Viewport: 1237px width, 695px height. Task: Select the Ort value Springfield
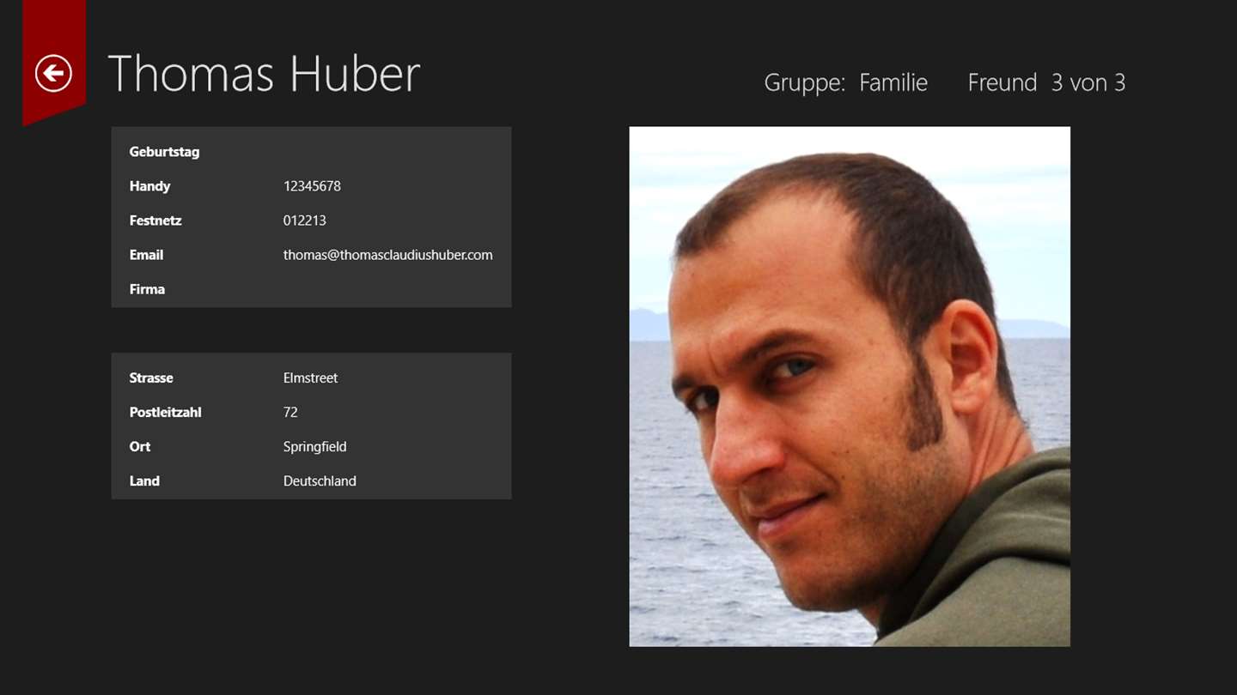(x=315, y=446)
